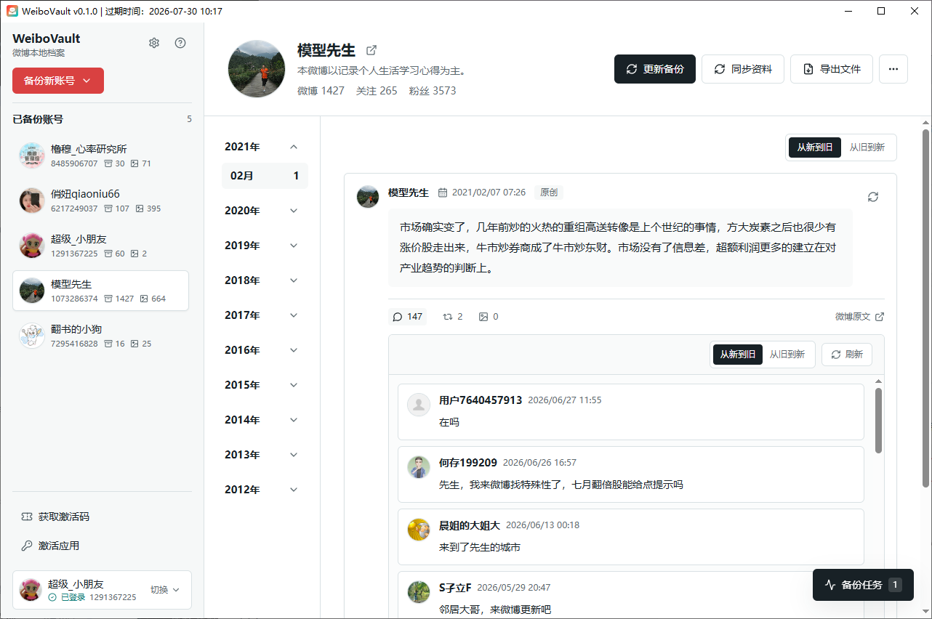This screenshot has width=932, height=619.
Task: Click avatar of commenter 何存199209
Action: [x=419, y=467]
